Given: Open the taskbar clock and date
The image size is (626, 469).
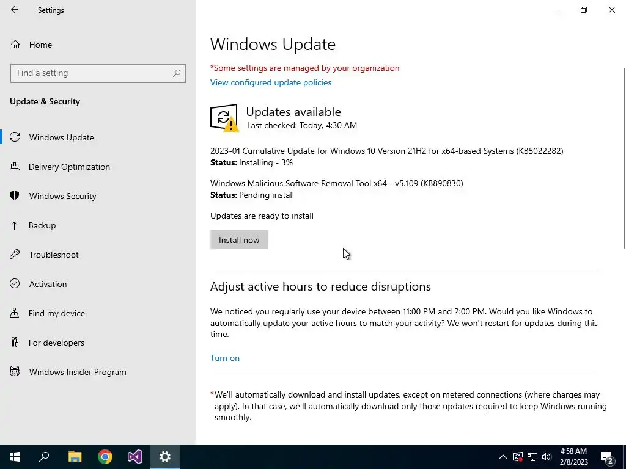Looking at the screenshot, I should point(573,457).
